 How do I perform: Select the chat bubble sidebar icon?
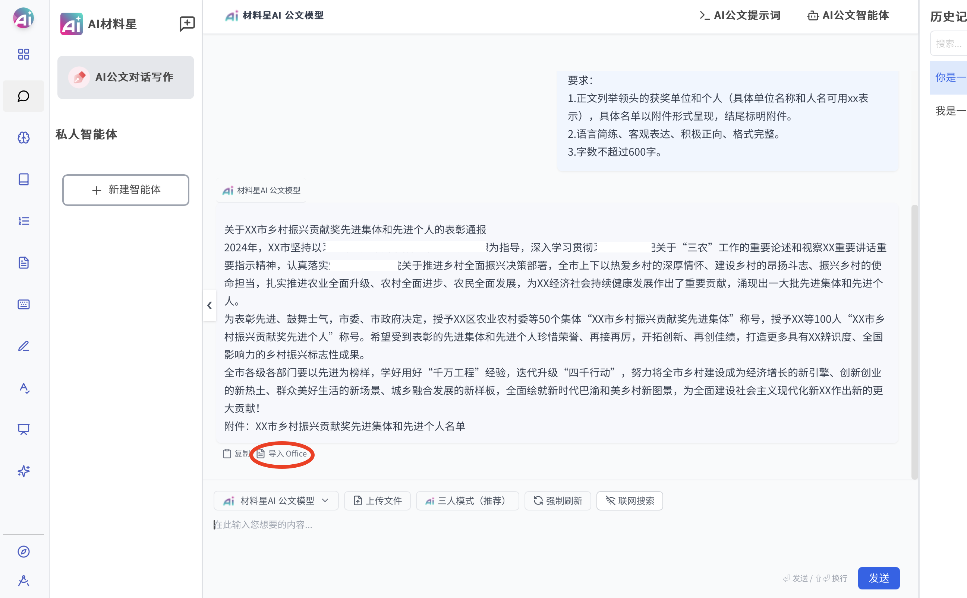[23, 96]
